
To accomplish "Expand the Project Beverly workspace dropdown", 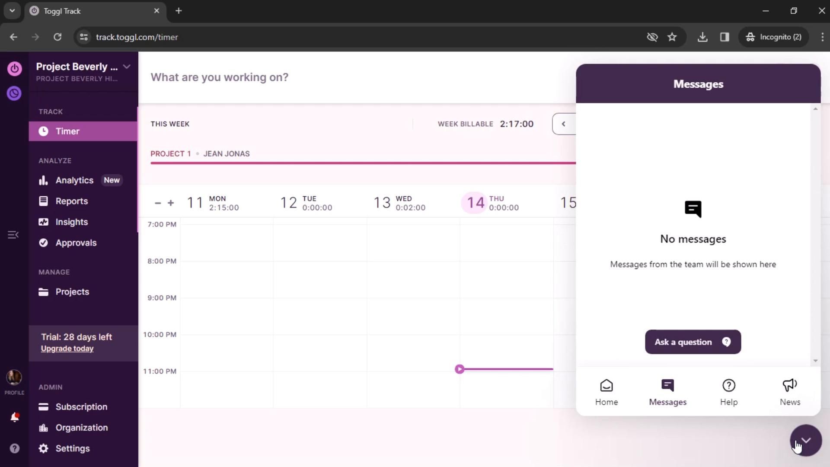I will pyautogui.click(x=127, y=67).
